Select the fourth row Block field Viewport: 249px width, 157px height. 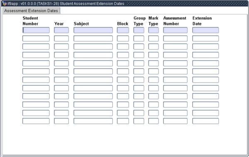coord(123,55)
